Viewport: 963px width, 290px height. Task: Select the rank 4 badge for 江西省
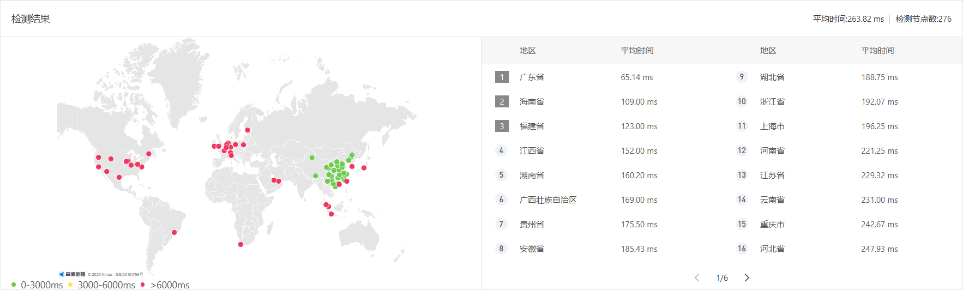point(502,150)
